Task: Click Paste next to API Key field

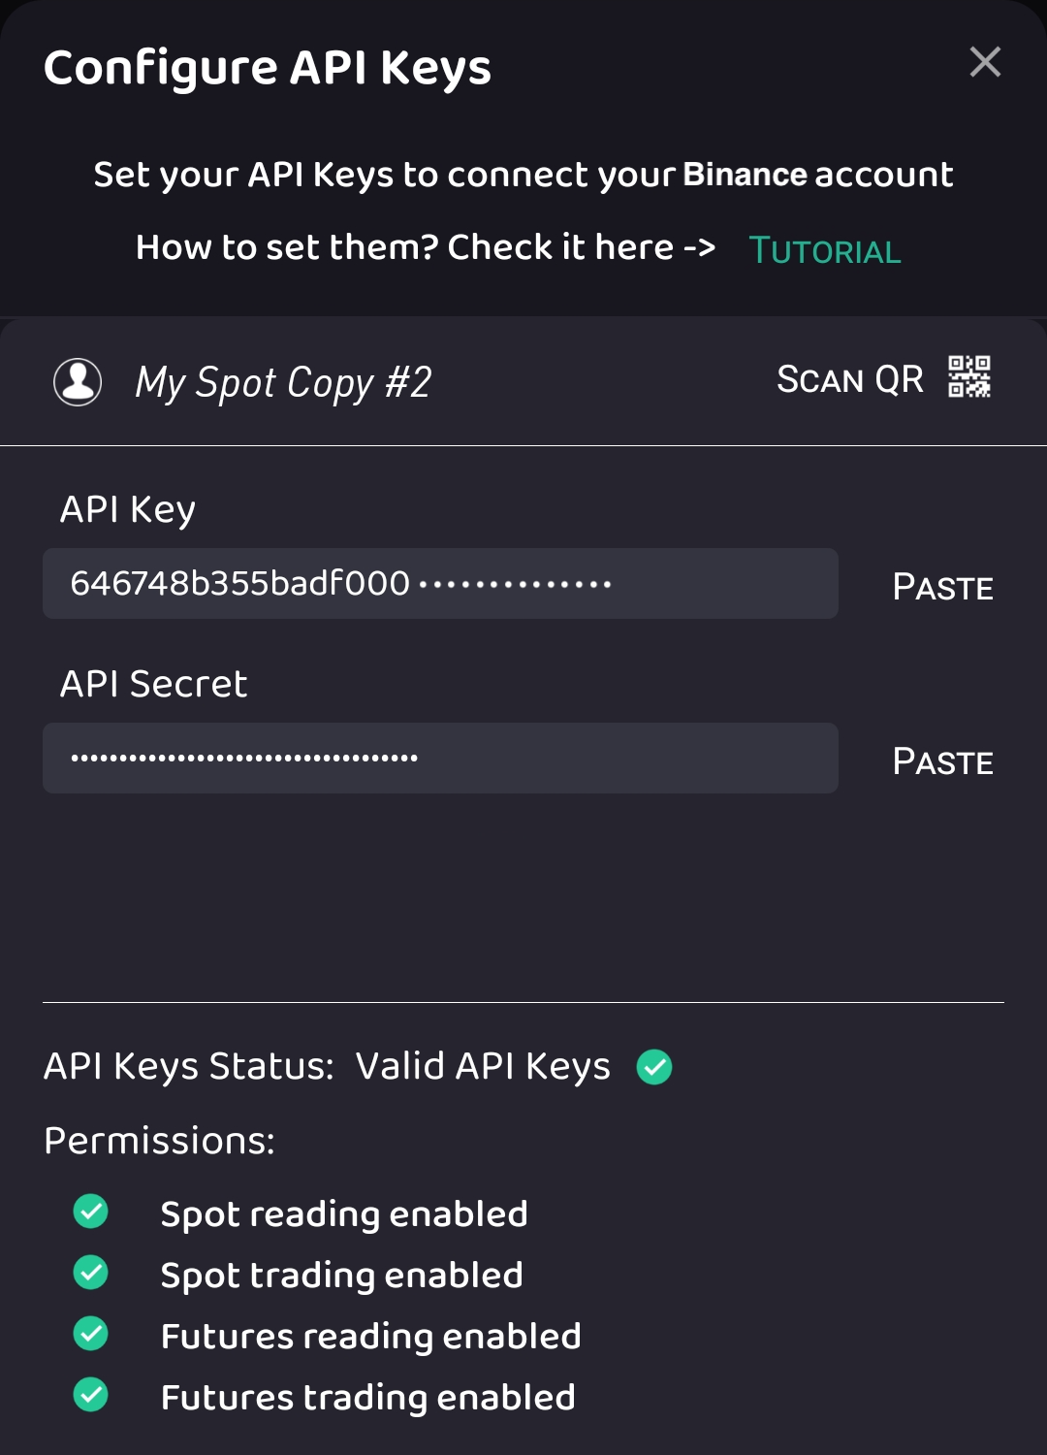Action: click(940, 586)
